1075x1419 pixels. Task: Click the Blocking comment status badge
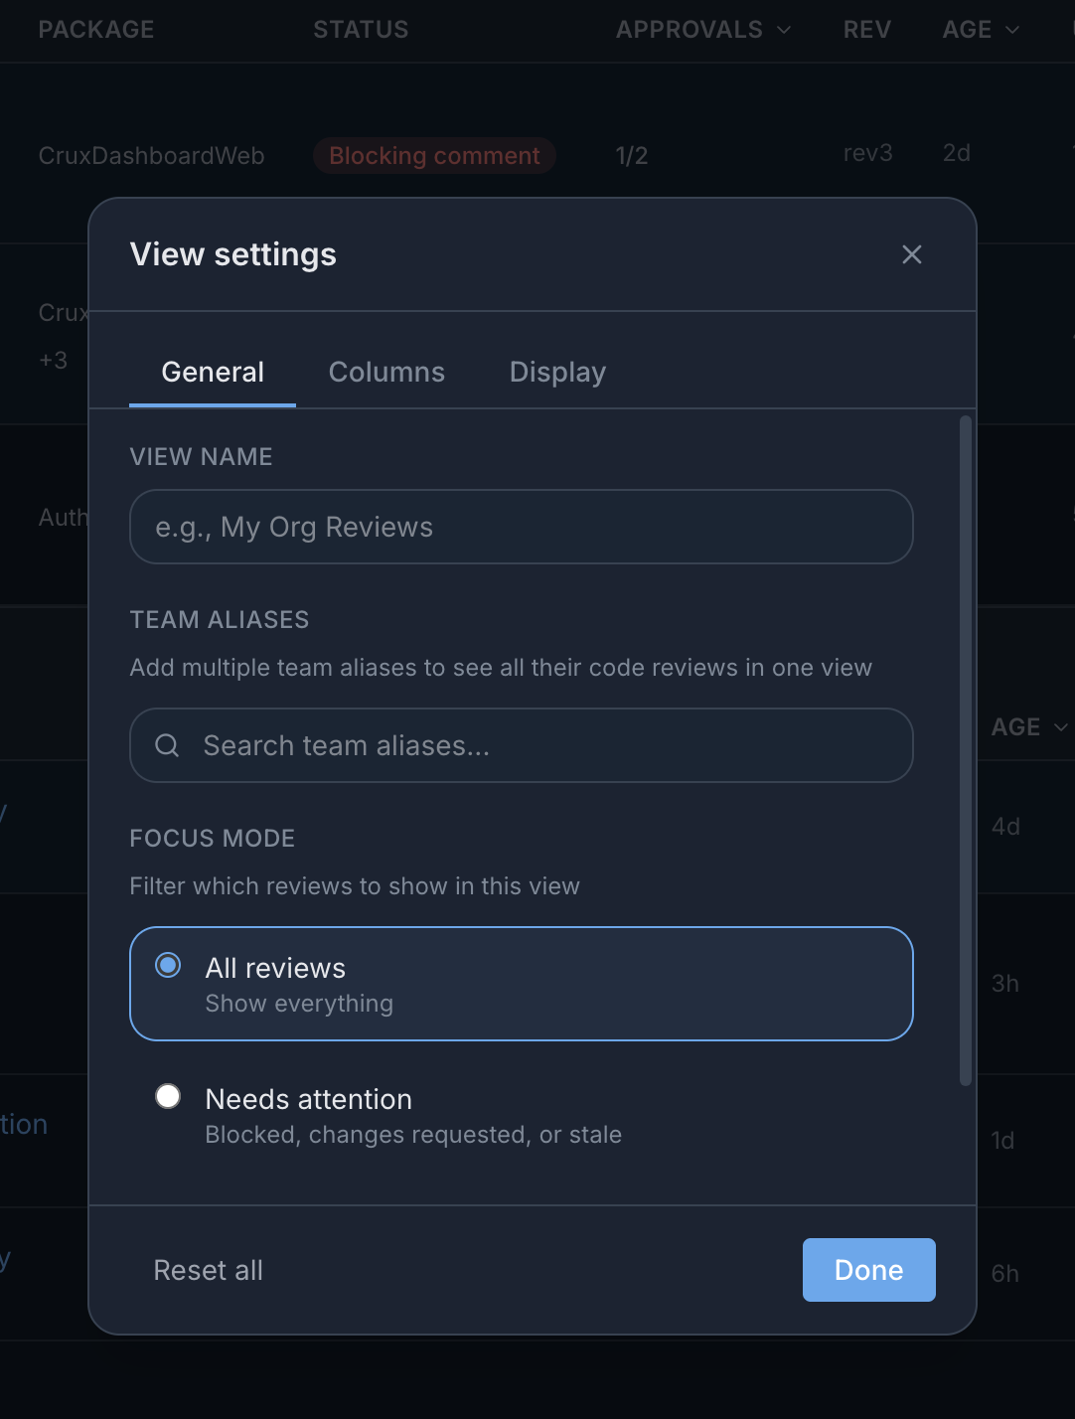434,156
